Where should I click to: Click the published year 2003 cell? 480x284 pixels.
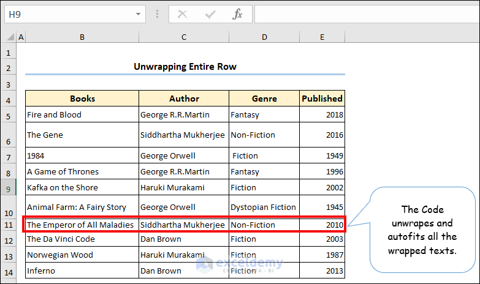(x=322, y=239)
